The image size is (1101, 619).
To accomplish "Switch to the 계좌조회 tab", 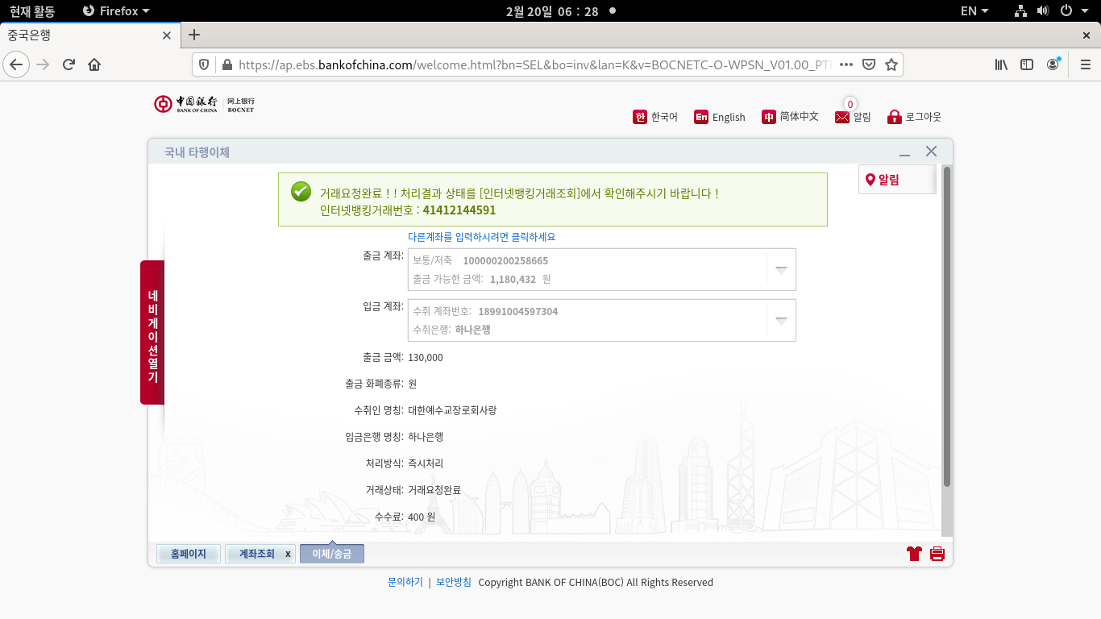I will coord(256,554).
